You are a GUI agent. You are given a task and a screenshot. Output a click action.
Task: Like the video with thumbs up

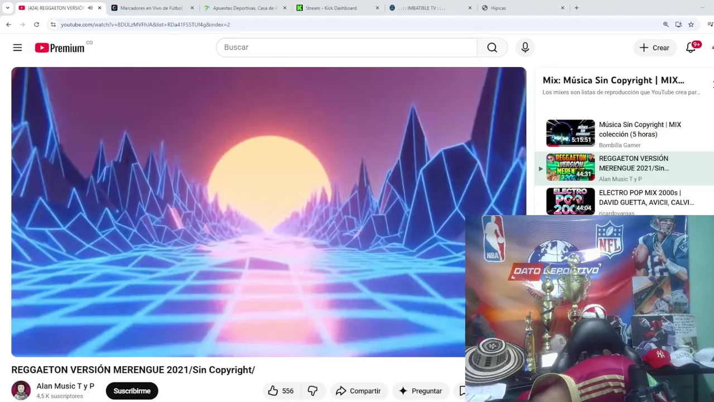pyautogui.click(x=273, y=391)
